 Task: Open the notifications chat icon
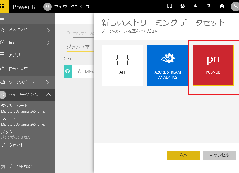[169, 7]
